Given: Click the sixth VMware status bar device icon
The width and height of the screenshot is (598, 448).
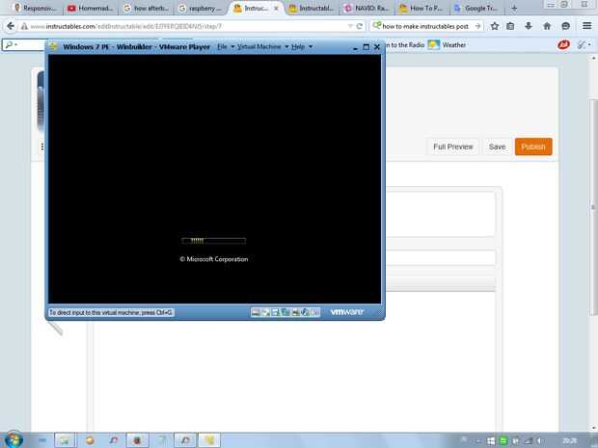Looking at the screenshot, I should [305, 312].
